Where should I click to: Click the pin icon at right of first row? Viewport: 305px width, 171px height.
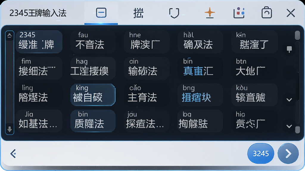coord(289,49)
